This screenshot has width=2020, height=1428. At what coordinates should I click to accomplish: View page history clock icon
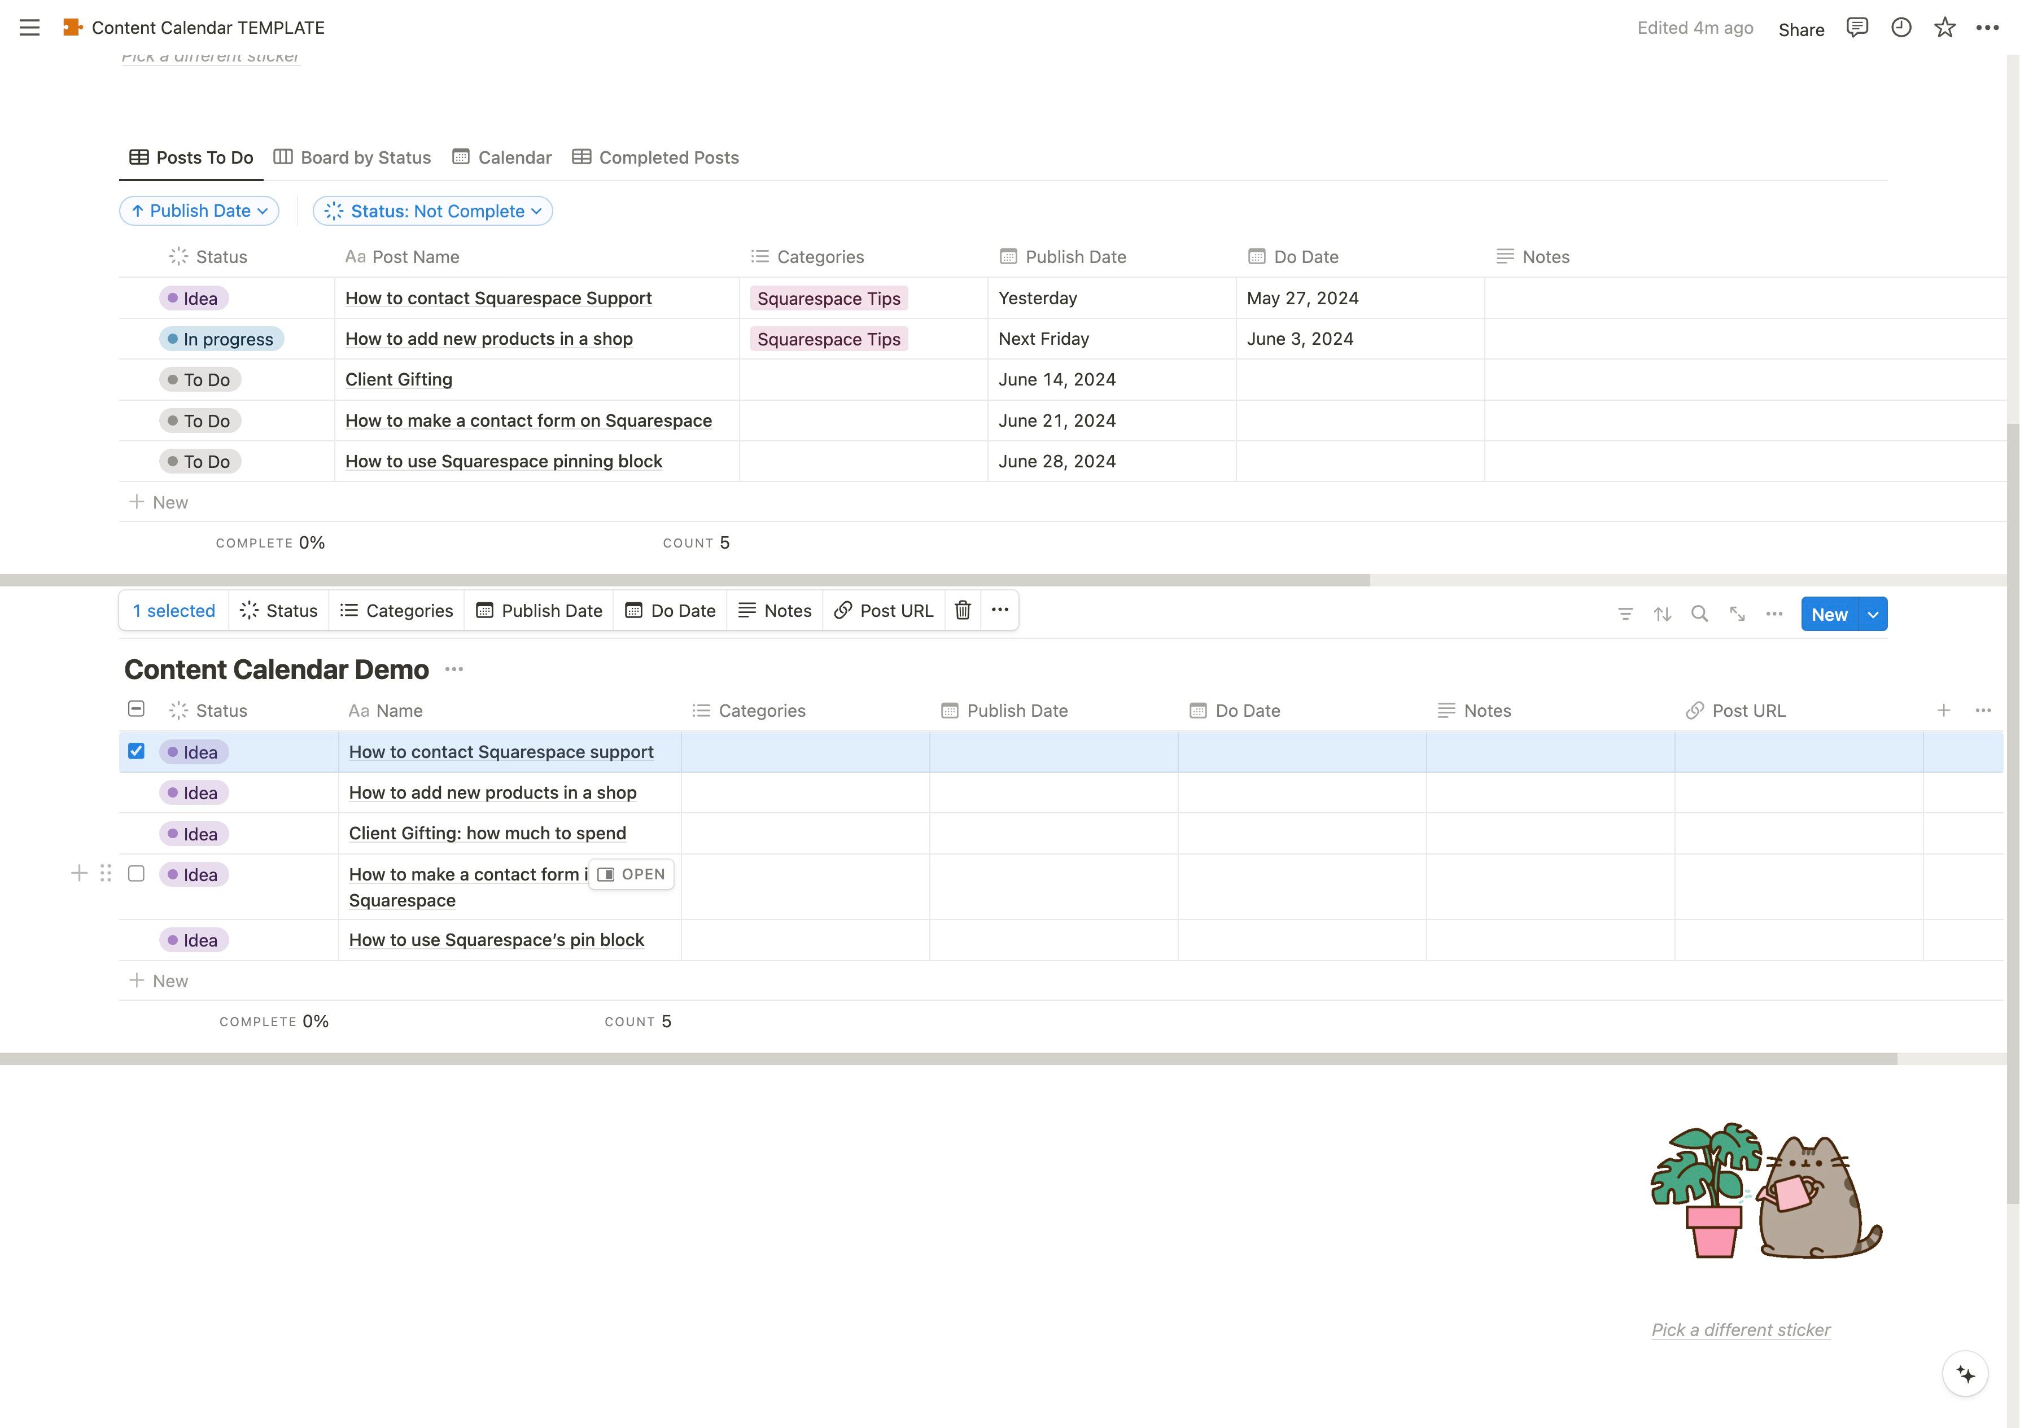tap(1900, 27)
